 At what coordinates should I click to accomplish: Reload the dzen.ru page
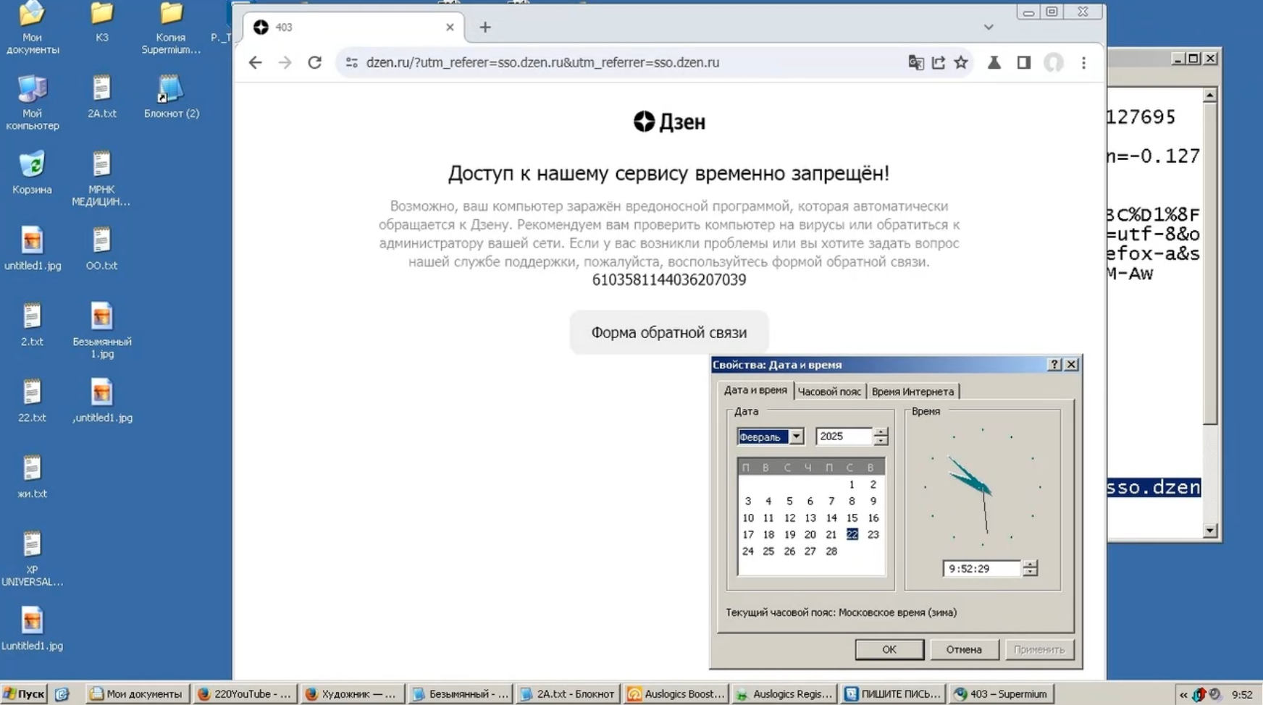pyautogui.click(x=314, y=62)
